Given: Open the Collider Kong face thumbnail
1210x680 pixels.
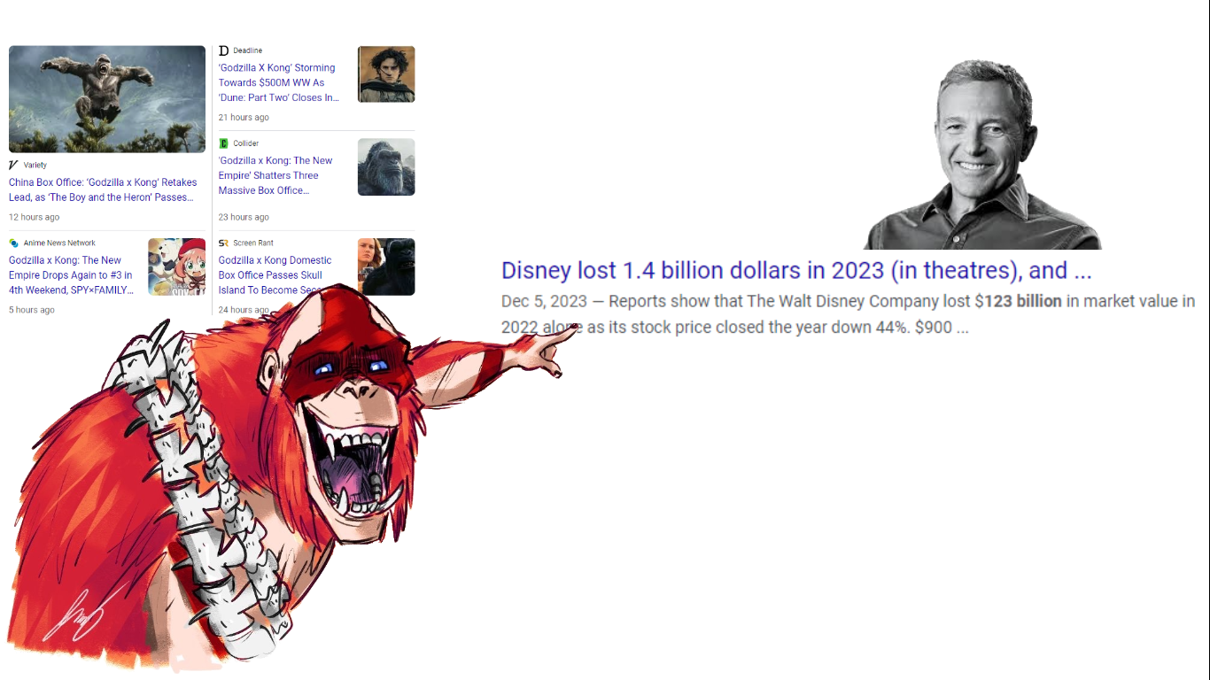Looking at the screenshot, I should point(386,167).
